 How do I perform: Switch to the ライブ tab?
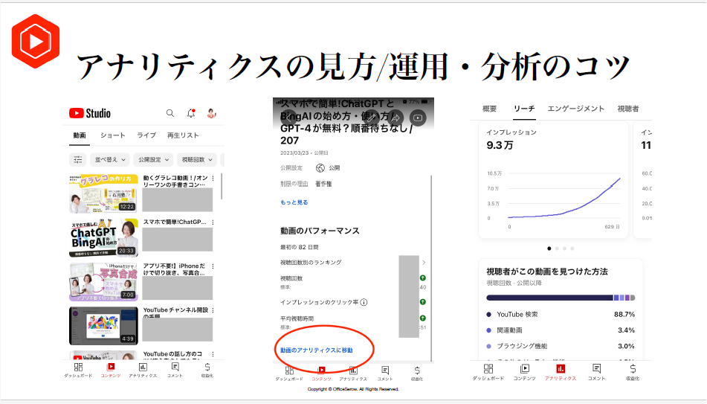click(x=146, y=135)
